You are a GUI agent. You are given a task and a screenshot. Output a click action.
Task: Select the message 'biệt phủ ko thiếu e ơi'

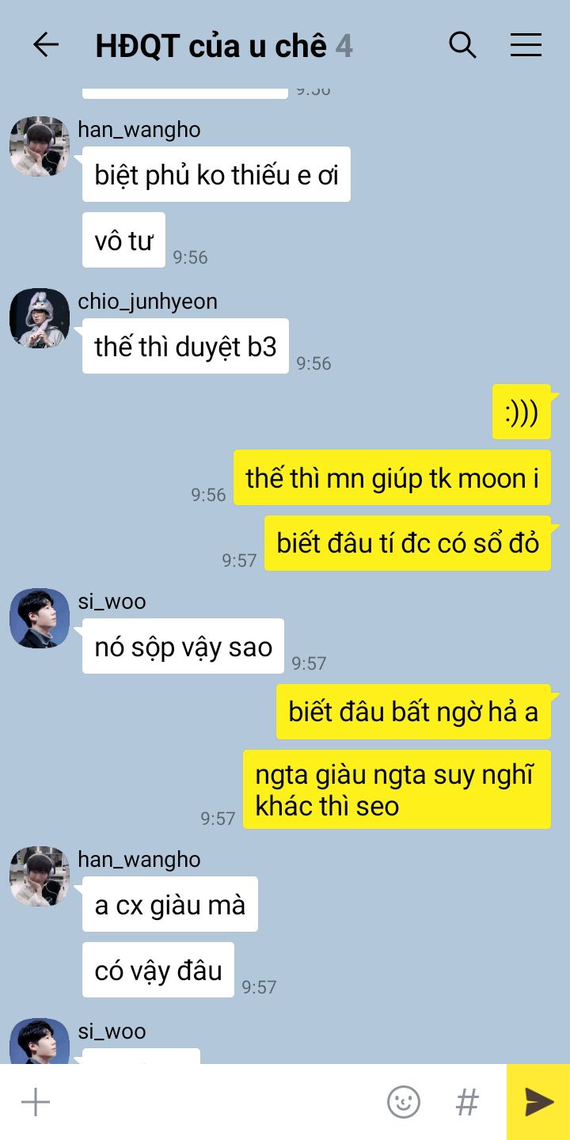tap(216, 174)
